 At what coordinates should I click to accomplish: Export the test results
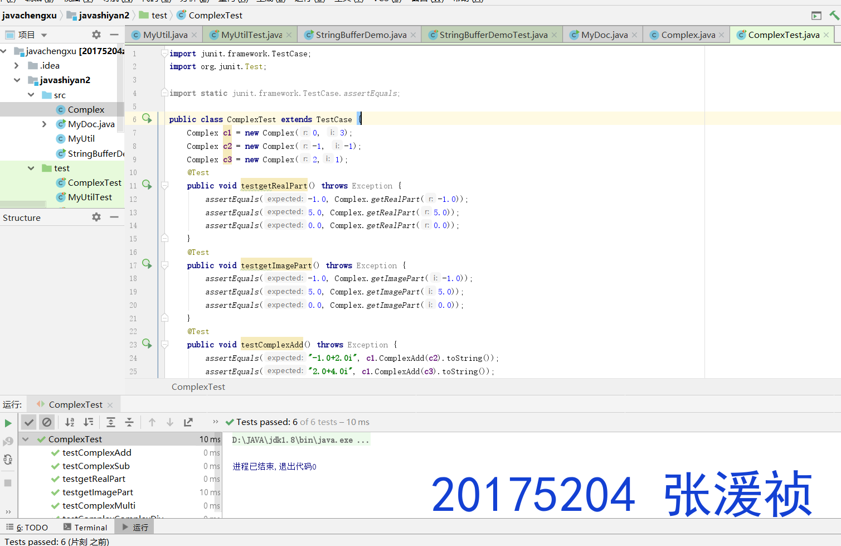tap(188, 422)
